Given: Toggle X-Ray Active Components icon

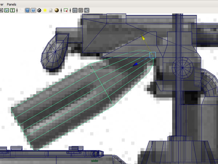Looking at the screenshot, I should click(x=81, y=10).
